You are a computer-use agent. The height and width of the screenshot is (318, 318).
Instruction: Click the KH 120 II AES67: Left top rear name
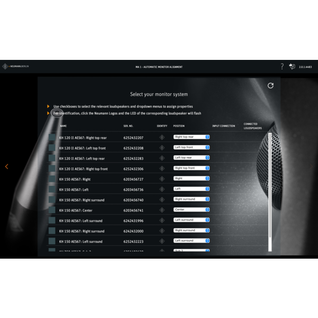pyautogui.click(x=82, y=158)
